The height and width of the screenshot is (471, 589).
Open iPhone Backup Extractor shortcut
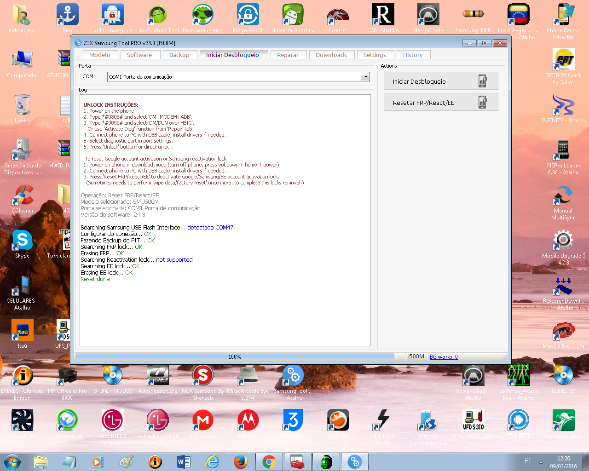pyautogui.click(x=563, y=22)
